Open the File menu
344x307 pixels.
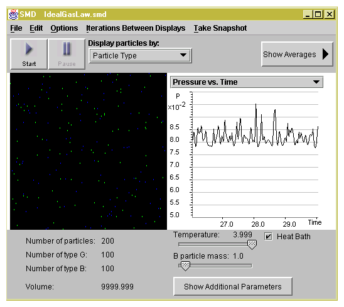16,28
